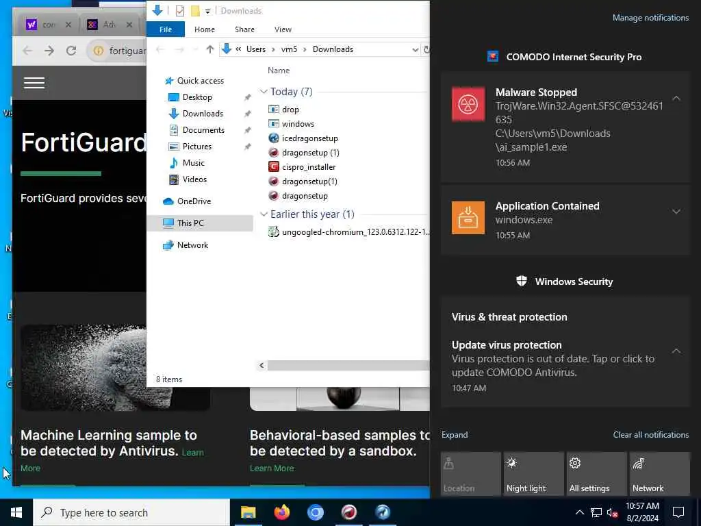701x526 pixels.
Task: Click Expand quick actions link
Action: click(x=455, y=435)
